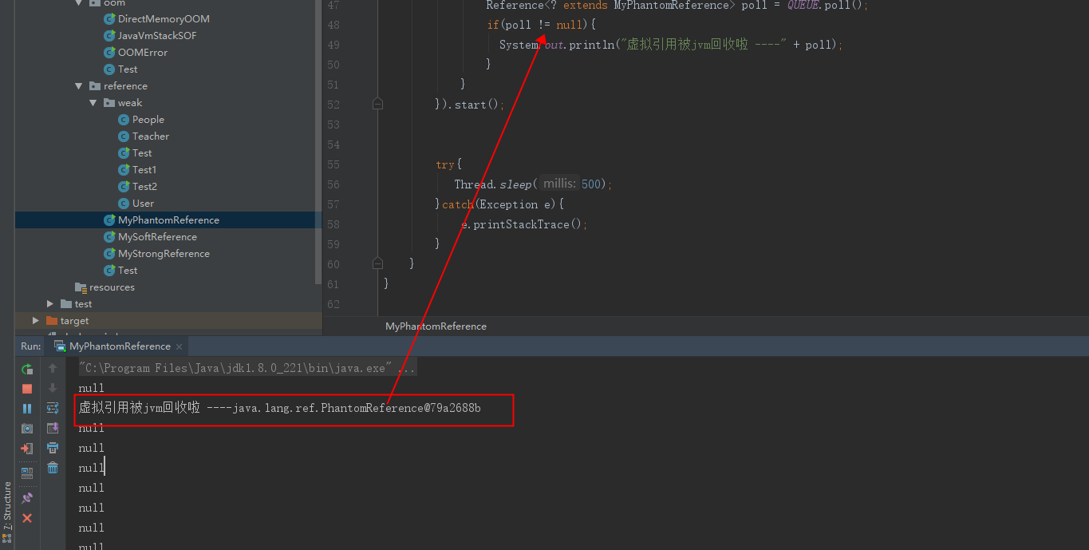1089x550 pixels.
Task: Go down the stack trace with the down arrow
Action: (x=53, y=388)
